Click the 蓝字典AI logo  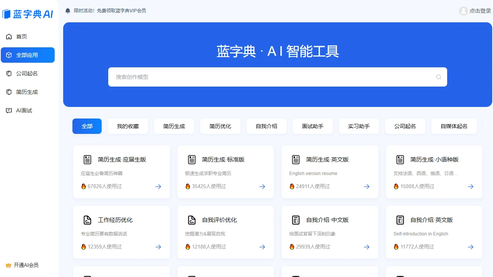(28, 13)
